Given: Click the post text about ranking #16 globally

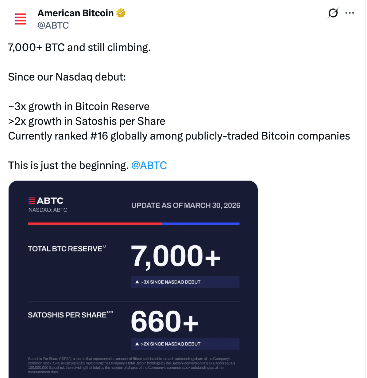Looking at the screenshot, I should pyautogui.click(x=179, y=136).
